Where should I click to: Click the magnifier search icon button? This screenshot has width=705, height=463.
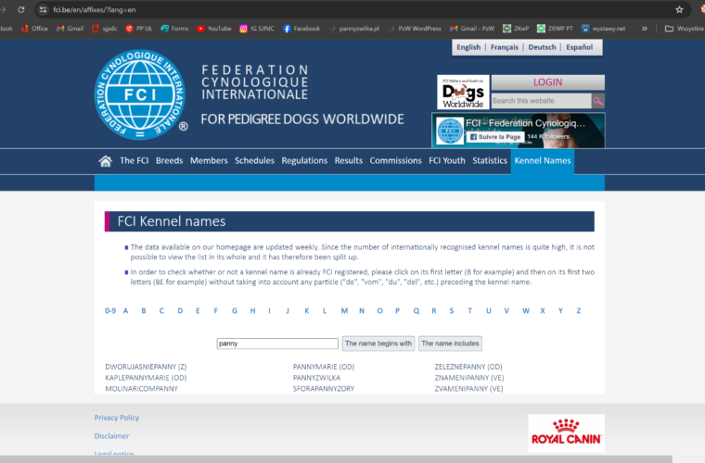coord(598,101)
